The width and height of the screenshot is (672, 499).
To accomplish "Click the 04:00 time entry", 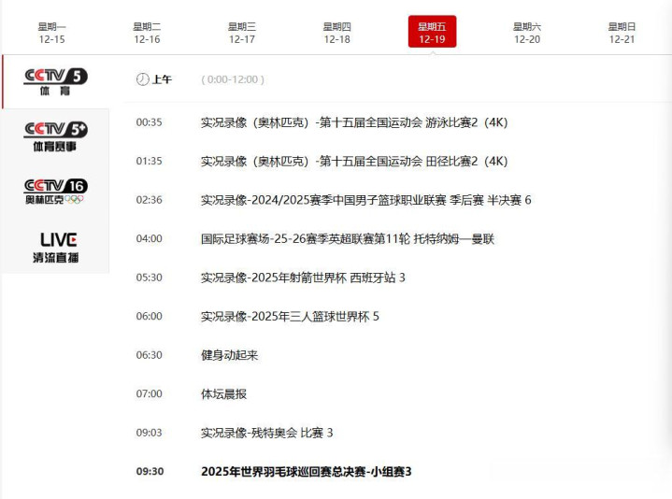I will 150,238.
